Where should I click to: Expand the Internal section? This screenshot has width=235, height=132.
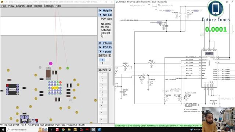pyautogui.click(x=105, y=43)
